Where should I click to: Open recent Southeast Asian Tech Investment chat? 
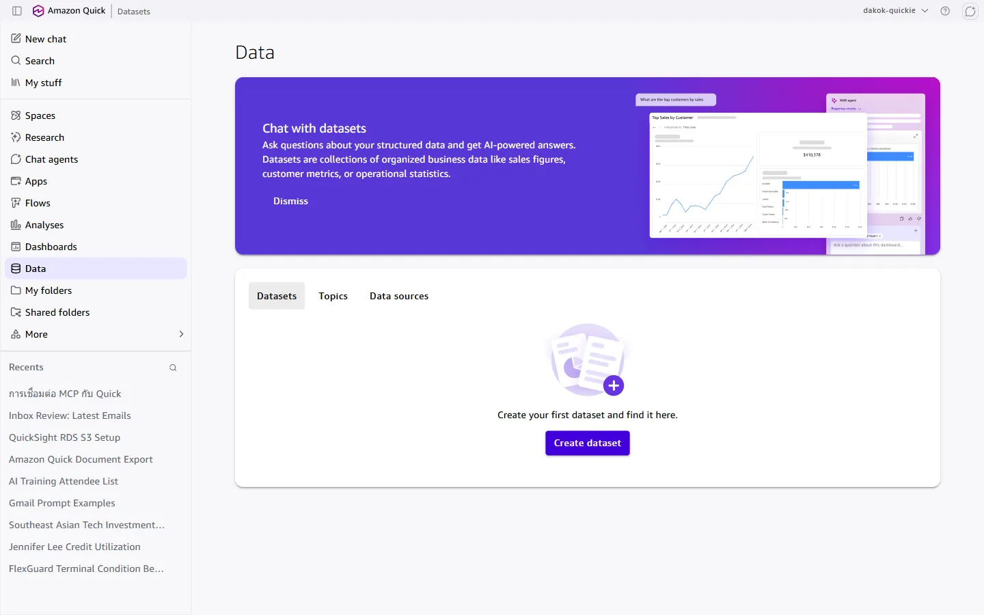[x=87, y=525]
